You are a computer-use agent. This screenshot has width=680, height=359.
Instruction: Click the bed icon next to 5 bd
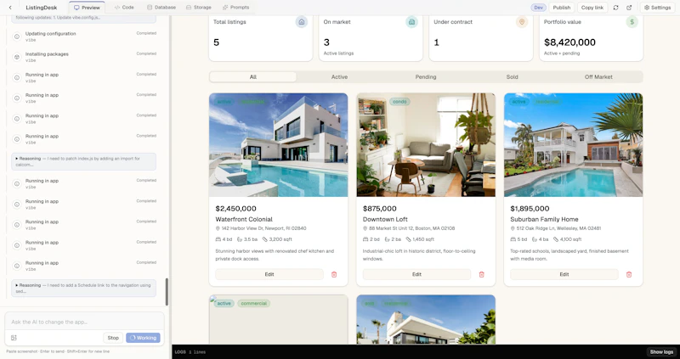tap(513, 239)
